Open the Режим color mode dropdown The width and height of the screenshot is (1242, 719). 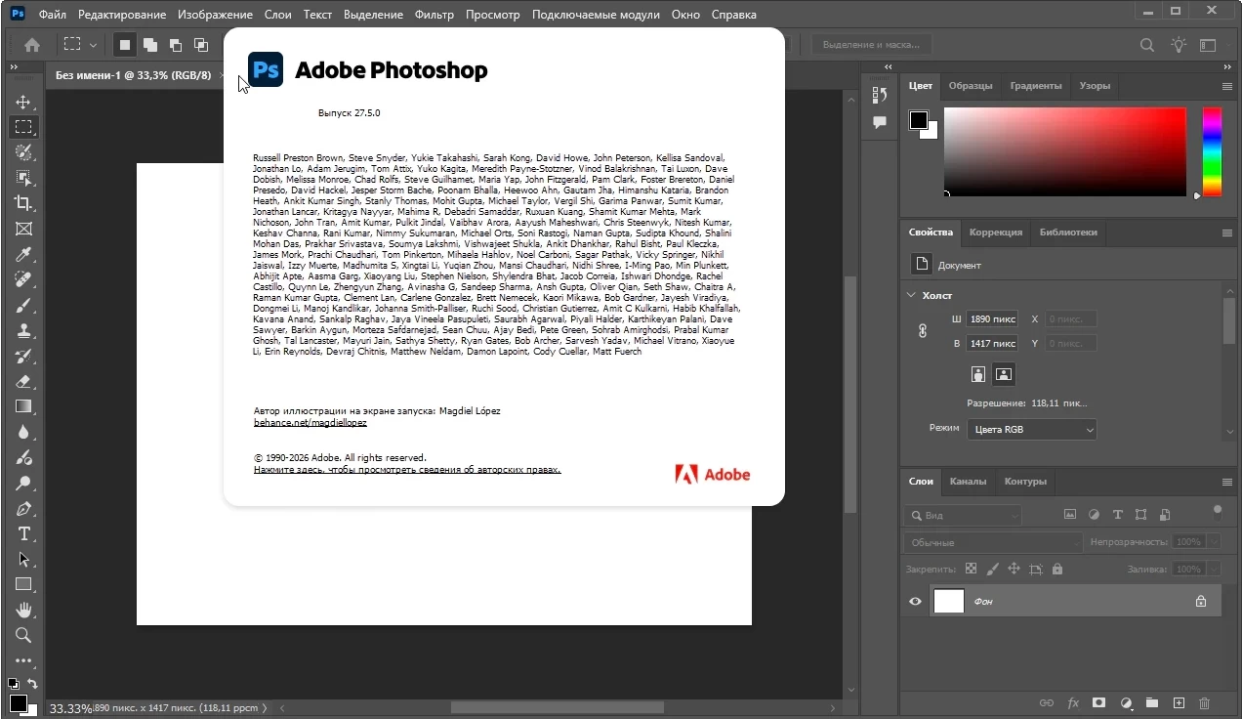(1031, 430)
